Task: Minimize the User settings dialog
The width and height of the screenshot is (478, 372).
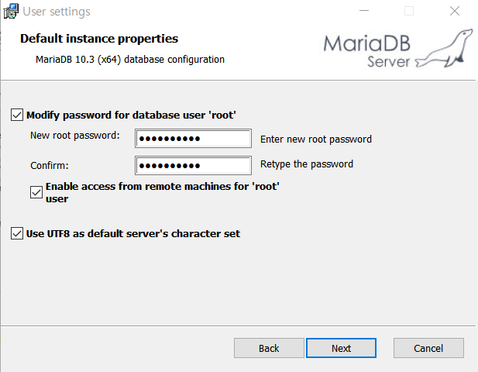Action: click(364, 11)
